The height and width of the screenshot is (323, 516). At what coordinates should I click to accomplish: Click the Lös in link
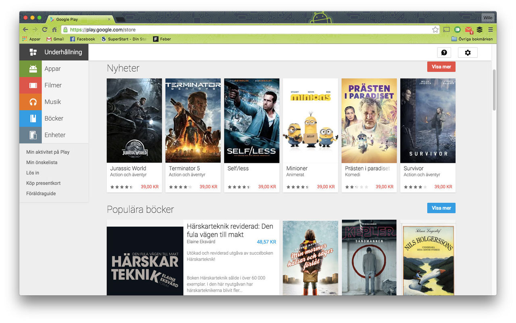click(33, 173)
